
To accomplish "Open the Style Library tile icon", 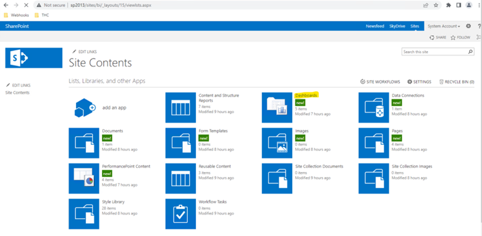I will (x=84, y=214).
